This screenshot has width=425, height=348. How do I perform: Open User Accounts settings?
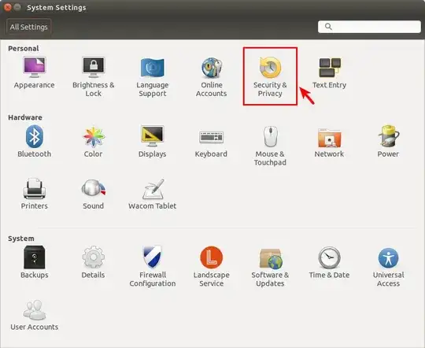point(34,315)
